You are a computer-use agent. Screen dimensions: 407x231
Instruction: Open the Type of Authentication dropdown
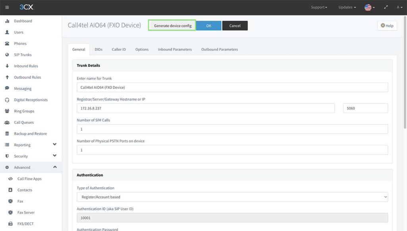232,197
